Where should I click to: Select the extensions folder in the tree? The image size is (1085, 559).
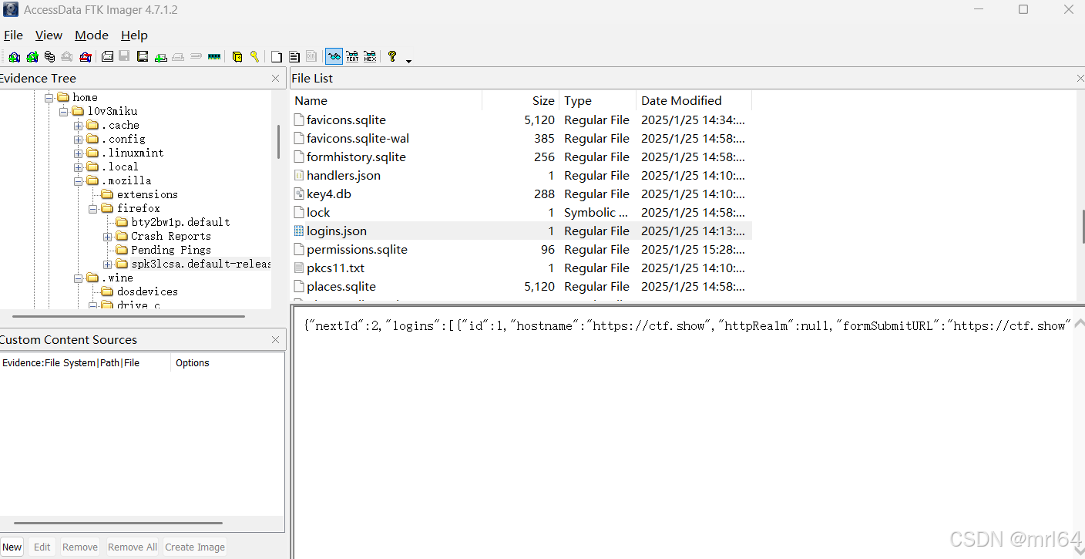click(147, 194)
